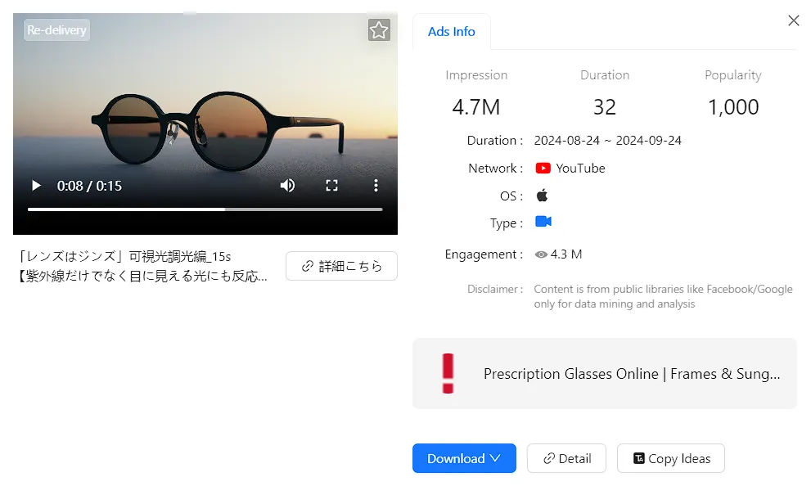Open Prescription Glasses Online advertiser card
Screen dimensions: 811x486
click(x=631, y=374)
